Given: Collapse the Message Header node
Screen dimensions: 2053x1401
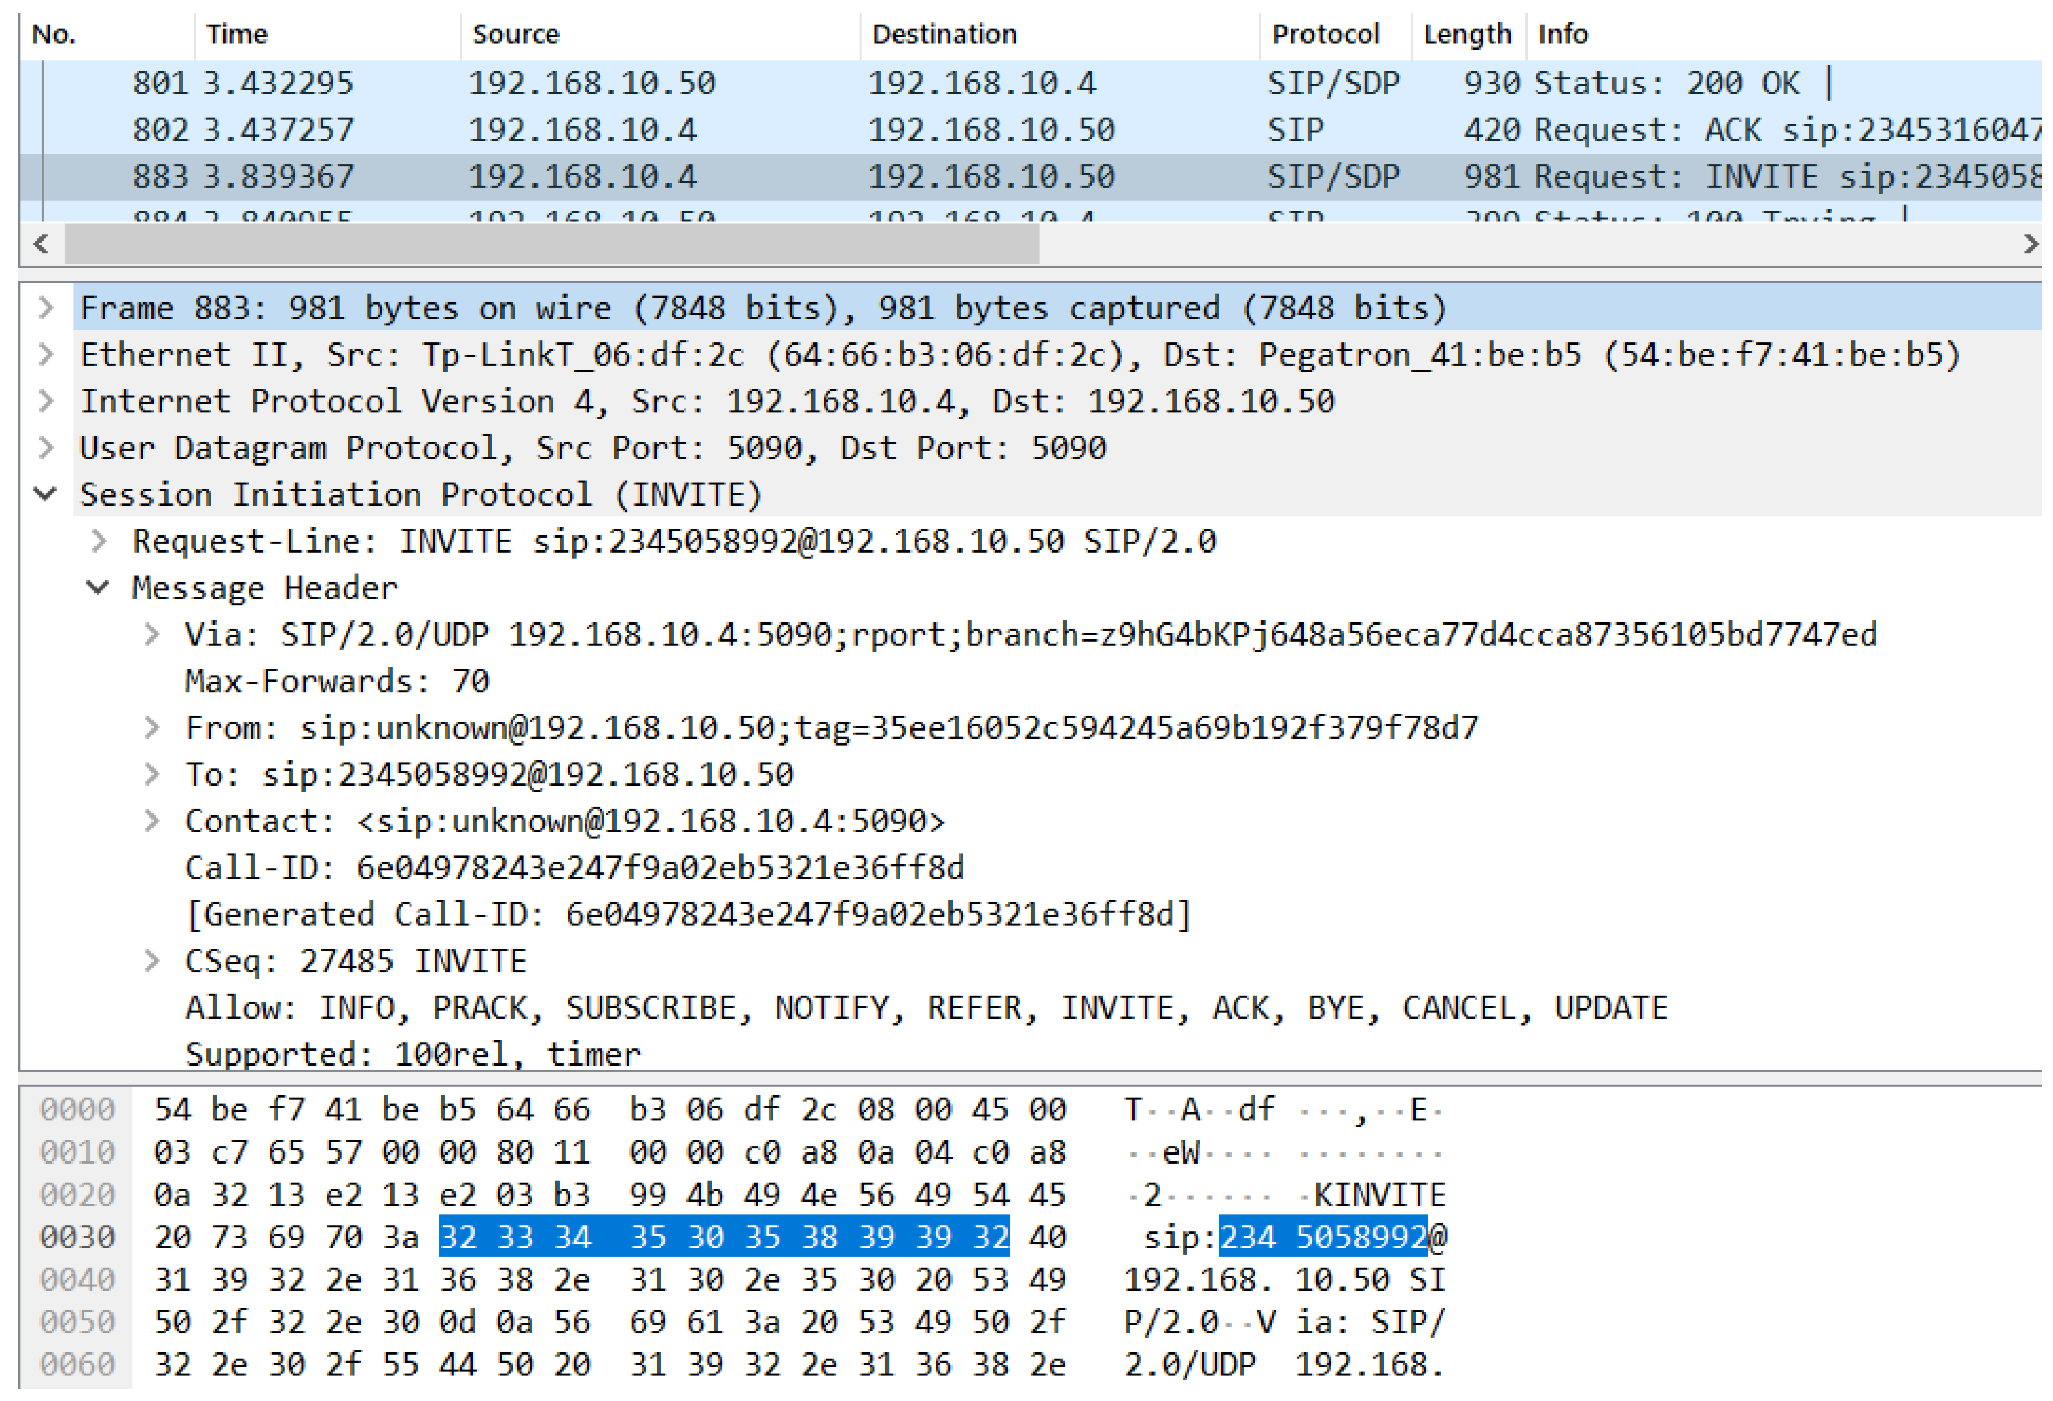Looking at the screenshot, I should click(99, 588).
